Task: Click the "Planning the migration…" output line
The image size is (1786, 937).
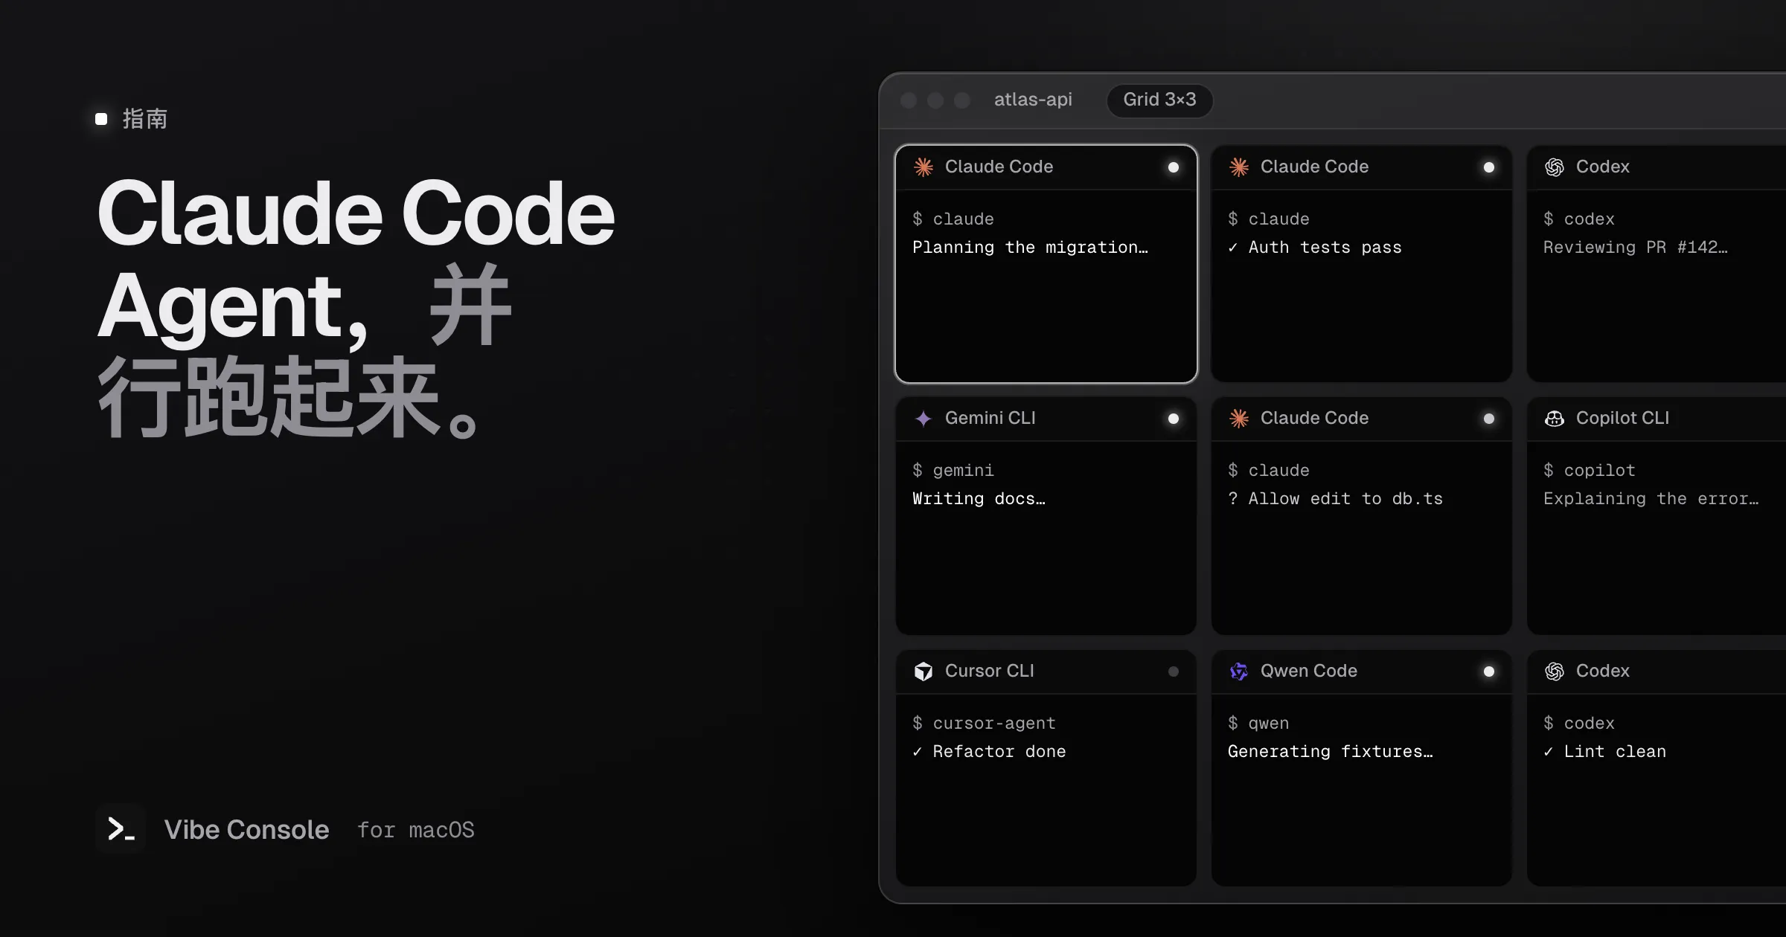Action: pyautogui.click(x=1031, y=248)
